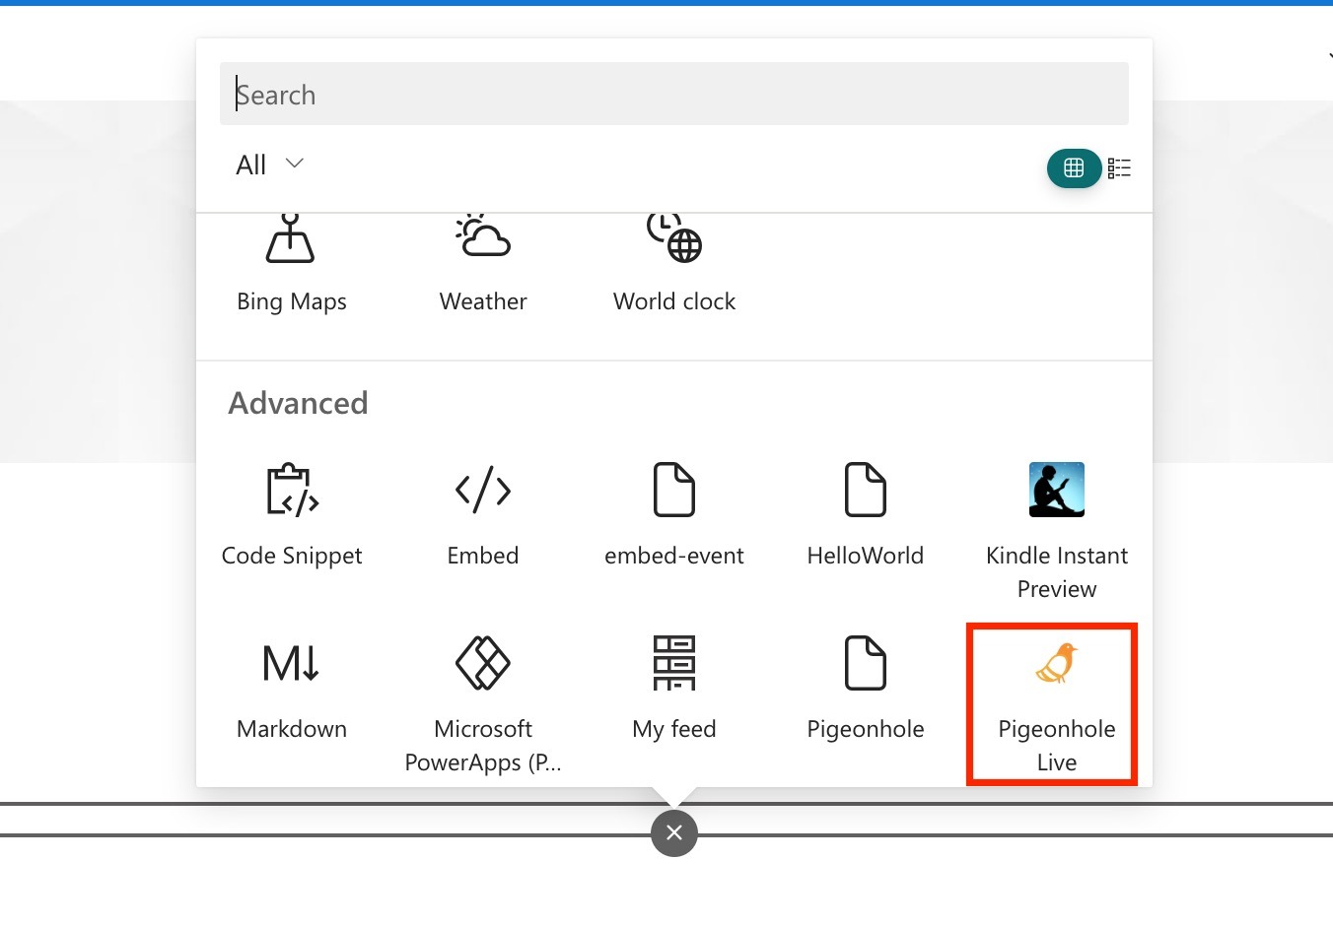Select the Bing Maps web part

(291, 261)
